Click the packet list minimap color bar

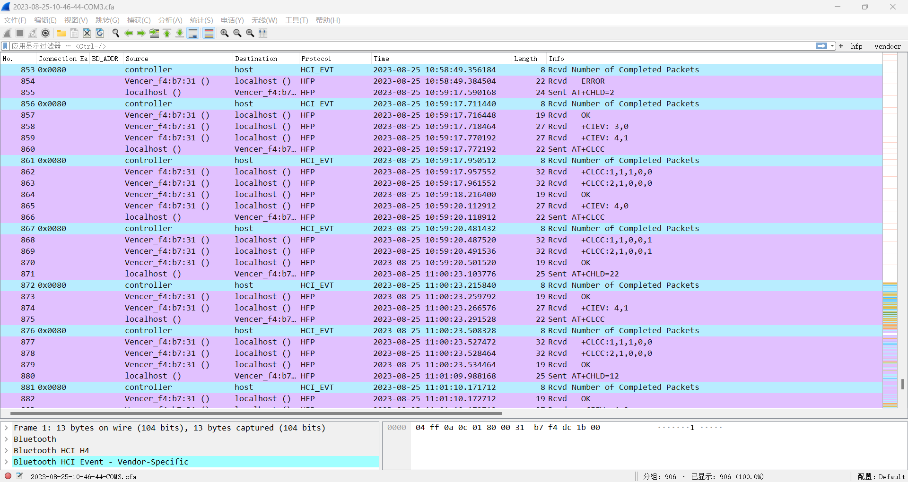(x=890, y=231)
